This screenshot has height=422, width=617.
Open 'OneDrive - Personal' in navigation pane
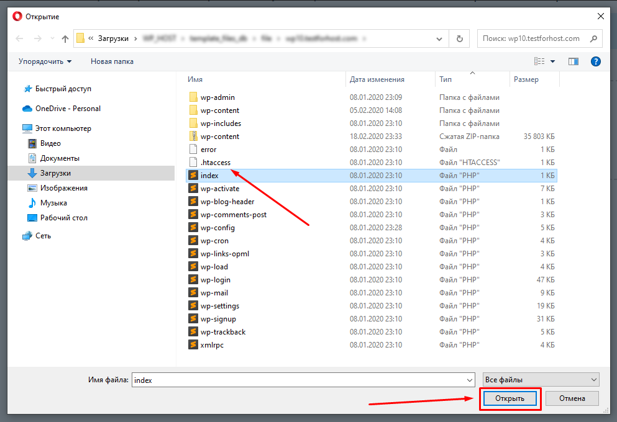(x=68, y=109)
